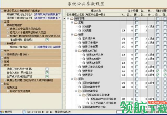
Task: Uncheck first finance checkbox in 销售退货 row
Action: click(158, 75)
